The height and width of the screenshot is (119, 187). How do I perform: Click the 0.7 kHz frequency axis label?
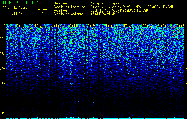[x=3, y=98]
